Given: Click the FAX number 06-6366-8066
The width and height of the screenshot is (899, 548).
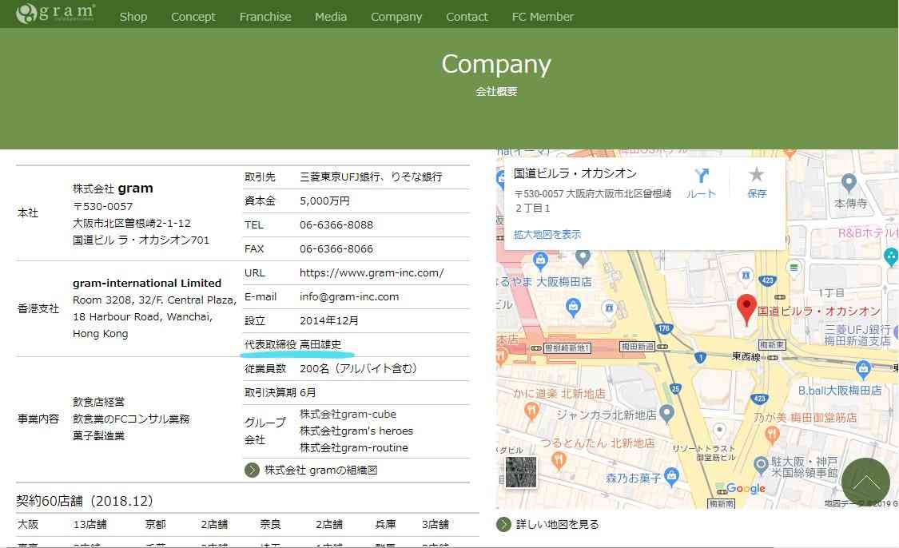Looking at the screenshot, I should coord(336,248).
